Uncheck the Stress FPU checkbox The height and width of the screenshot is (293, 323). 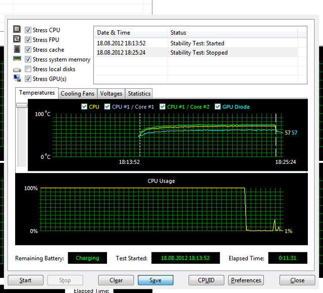point(28,40)
